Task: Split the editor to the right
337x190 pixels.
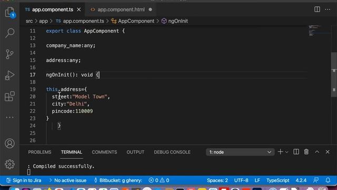Action: [317, 9]
